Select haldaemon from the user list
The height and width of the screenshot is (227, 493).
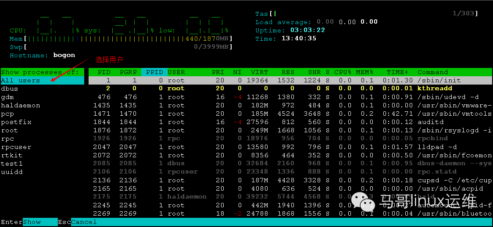coord(21,106)
